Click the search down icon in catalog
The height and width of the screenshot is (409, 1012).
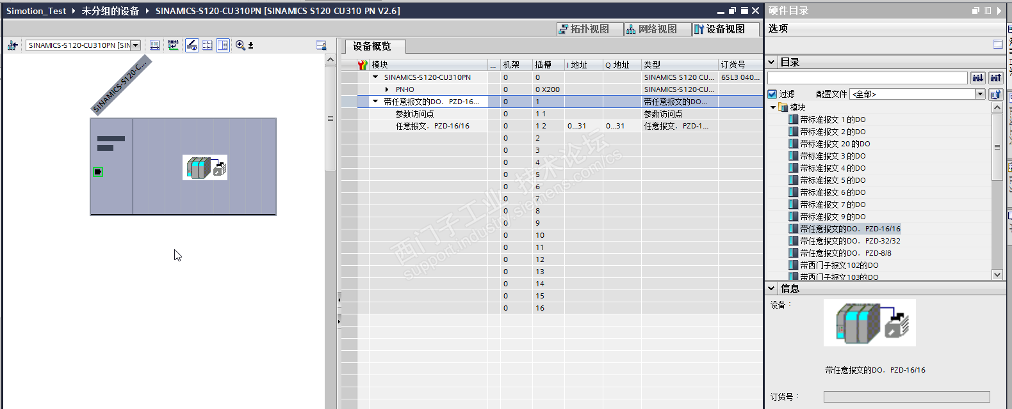[977, 77]
